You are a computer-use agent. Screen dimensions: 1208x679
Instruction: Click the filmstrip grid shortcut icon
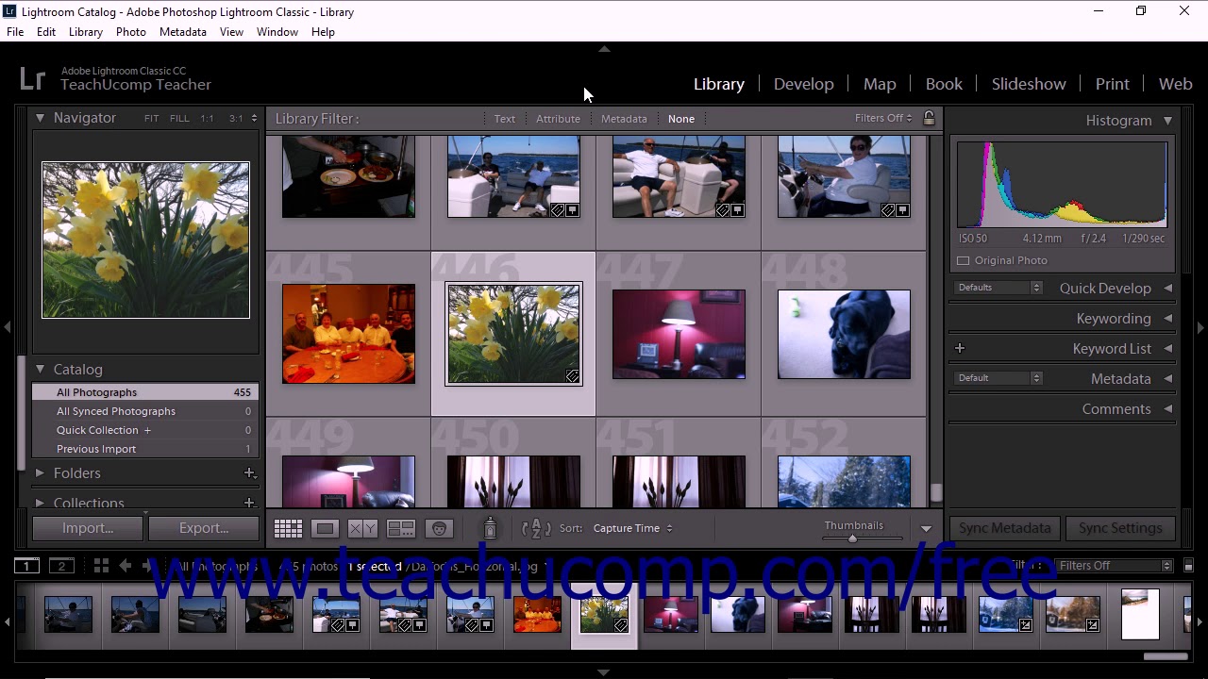[101, 566]
